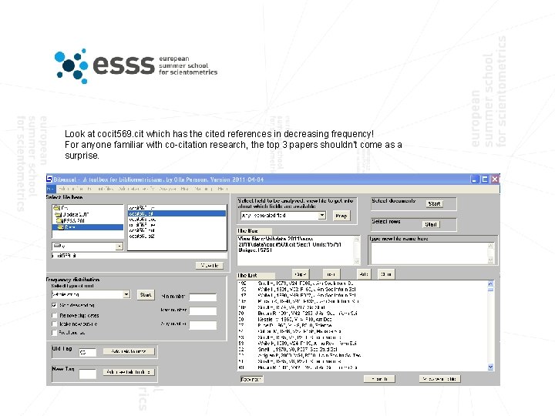Click the Old Tag input field
The image size is (555, 416).
click(87, 352)
